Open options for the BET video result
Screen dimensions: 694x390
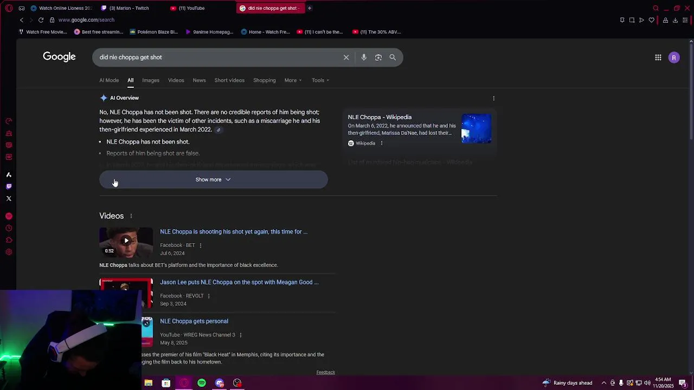(200, 245)
